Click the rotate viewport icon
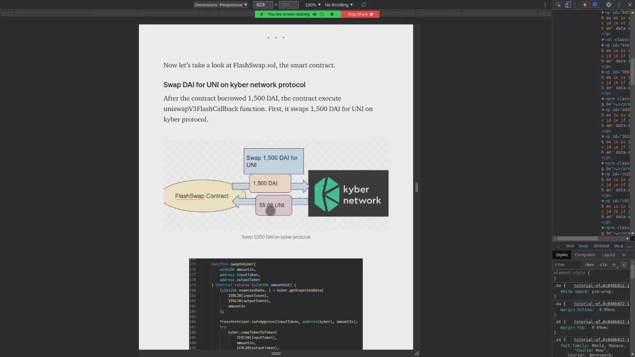 364,4
